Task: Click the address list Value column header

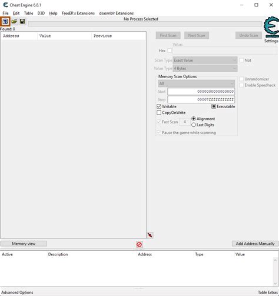Action: click(240, 254)
